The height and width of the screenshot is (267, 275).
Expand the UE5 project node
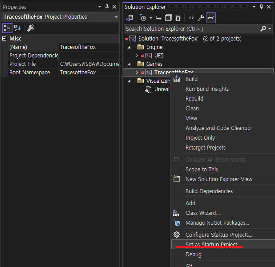coord(137,56)
